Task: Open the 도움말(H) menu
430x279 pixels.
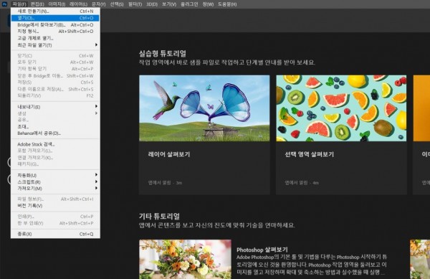Action: [227, 4]
